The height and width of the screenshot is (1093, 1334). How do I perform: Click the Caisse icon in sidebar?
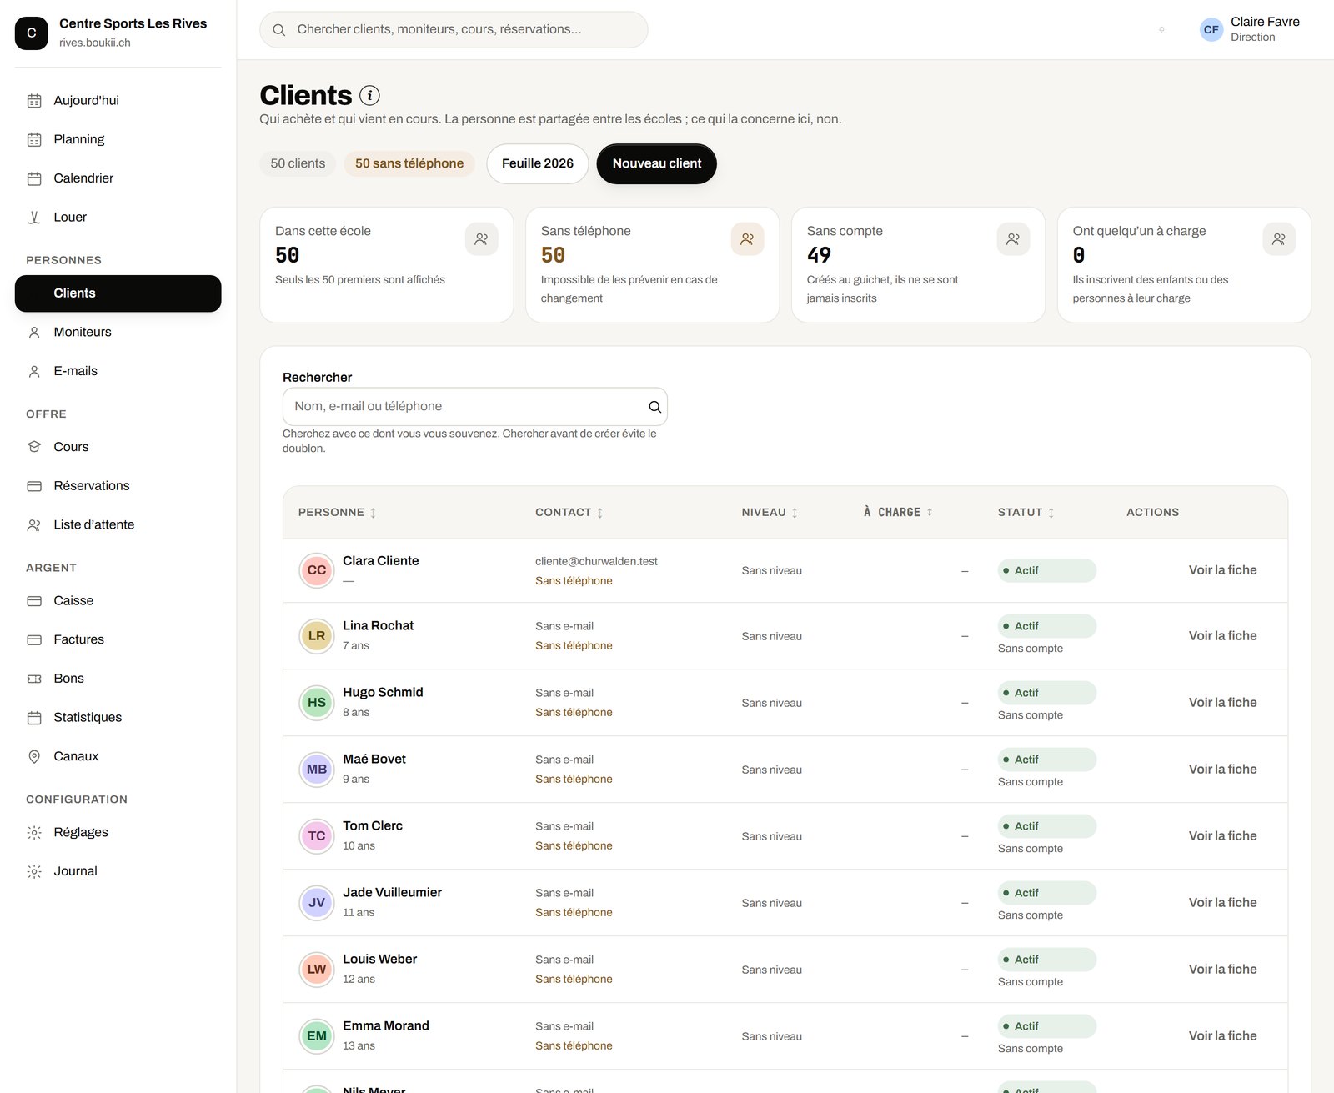click(34, 601)
